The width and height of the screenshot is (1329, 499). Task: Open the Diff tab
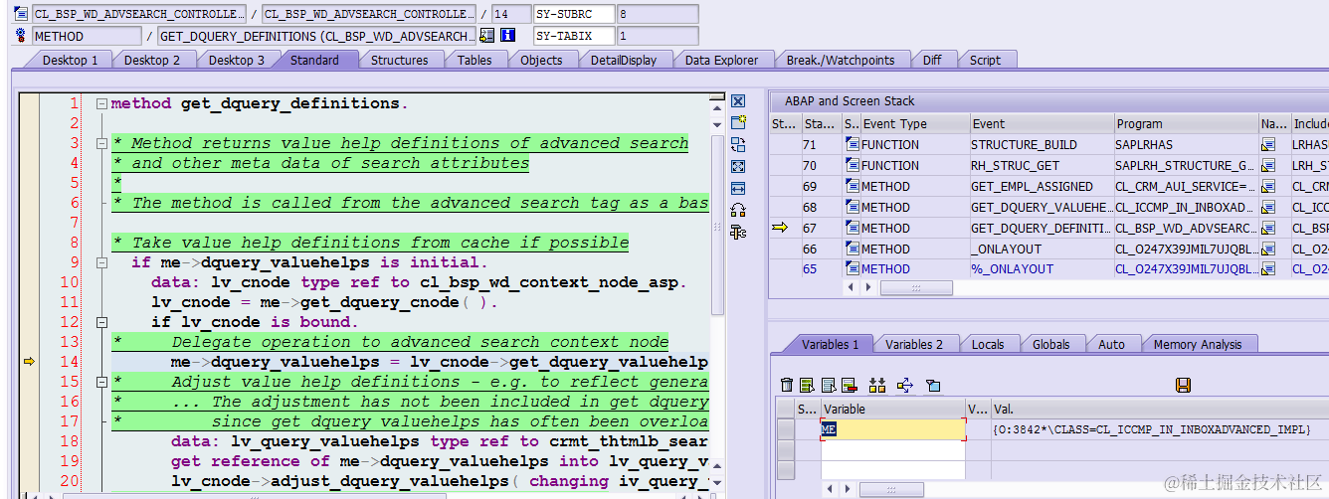point(931,60)
